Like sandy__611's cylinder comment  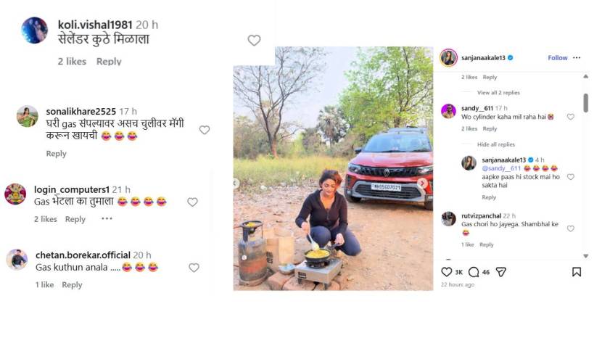[x=571, y=116]
